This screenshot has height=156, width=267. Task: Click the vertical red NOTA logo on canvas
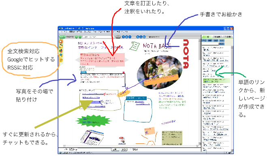[x=186, y=54]
